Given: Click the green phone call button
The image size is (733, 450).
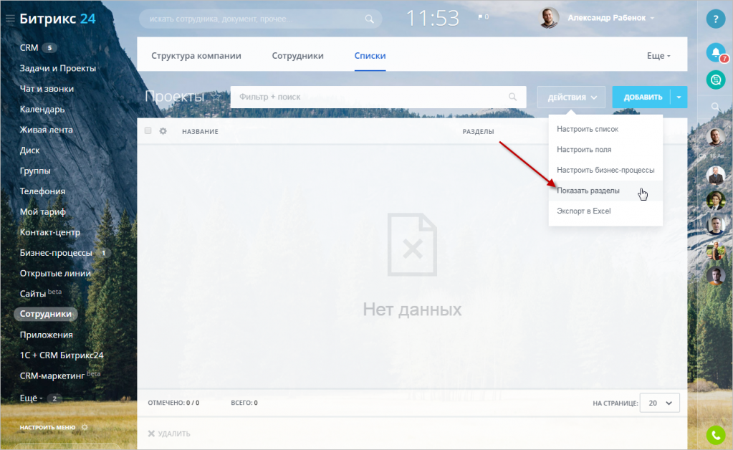Looking at the screenshot, I should click(715, 436).
